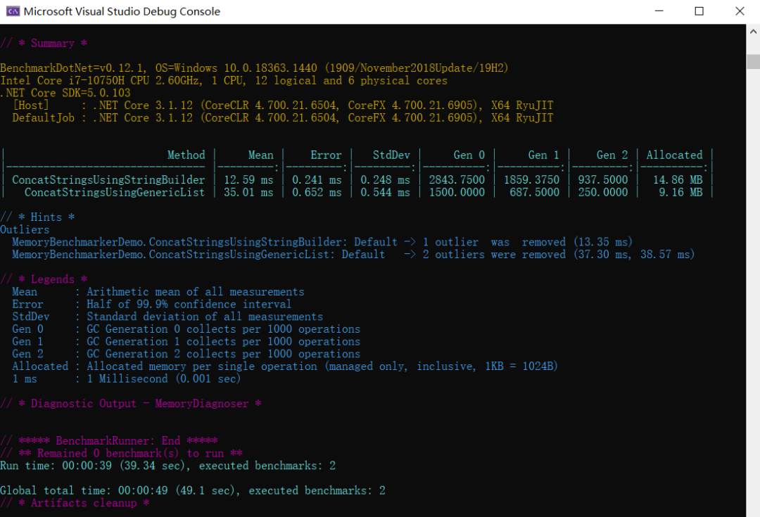Minimize the Debug Console window
This screenshot has height=517, width=760.
coord(659,11)
